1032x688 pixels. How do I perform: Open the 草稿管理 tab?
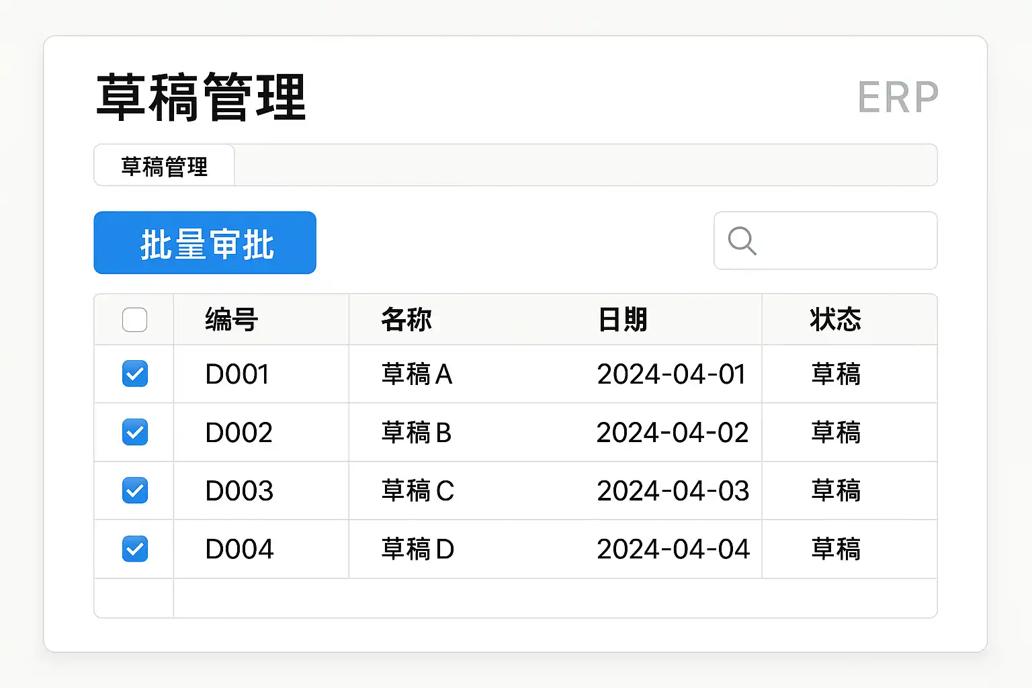tap(165, 166)
